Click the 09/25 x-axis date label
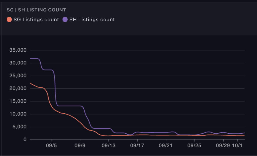 (x=194, y=146)
